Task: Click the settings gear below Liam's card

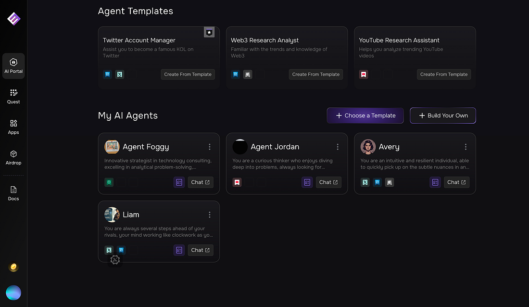Action: click(115, 260)
